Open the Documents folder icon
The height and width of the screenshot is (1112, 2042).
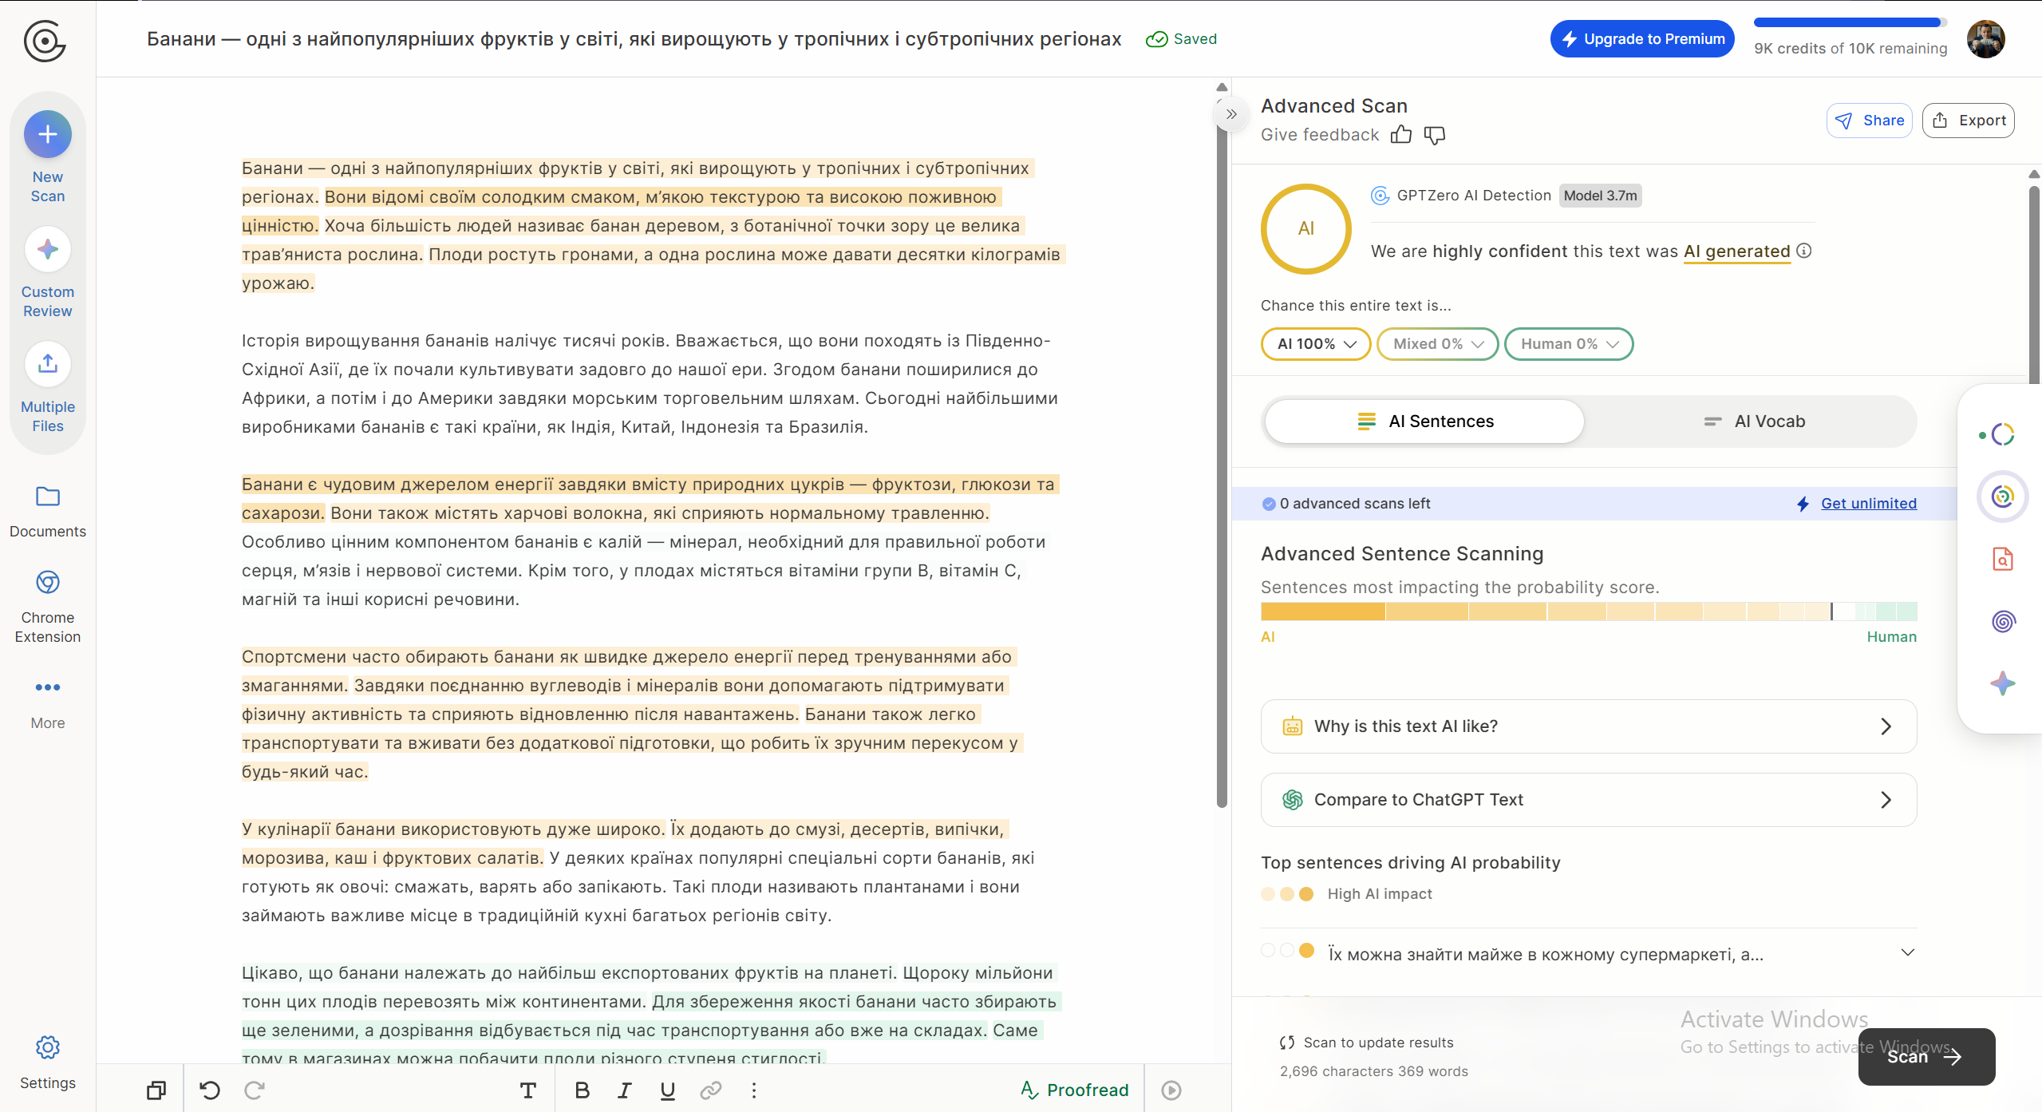(48, 497)
